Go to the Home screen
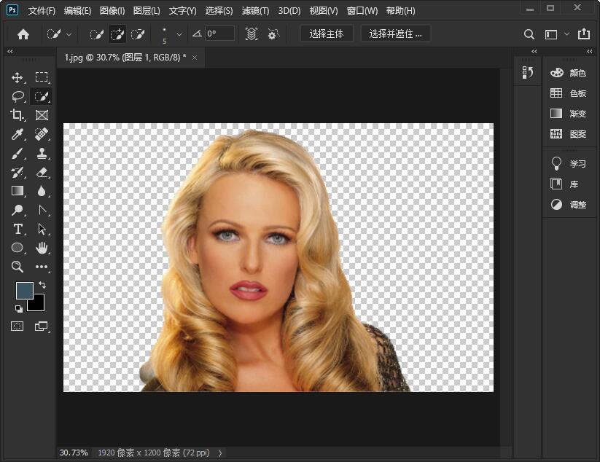The image size is (600, 462). (23, 34)
